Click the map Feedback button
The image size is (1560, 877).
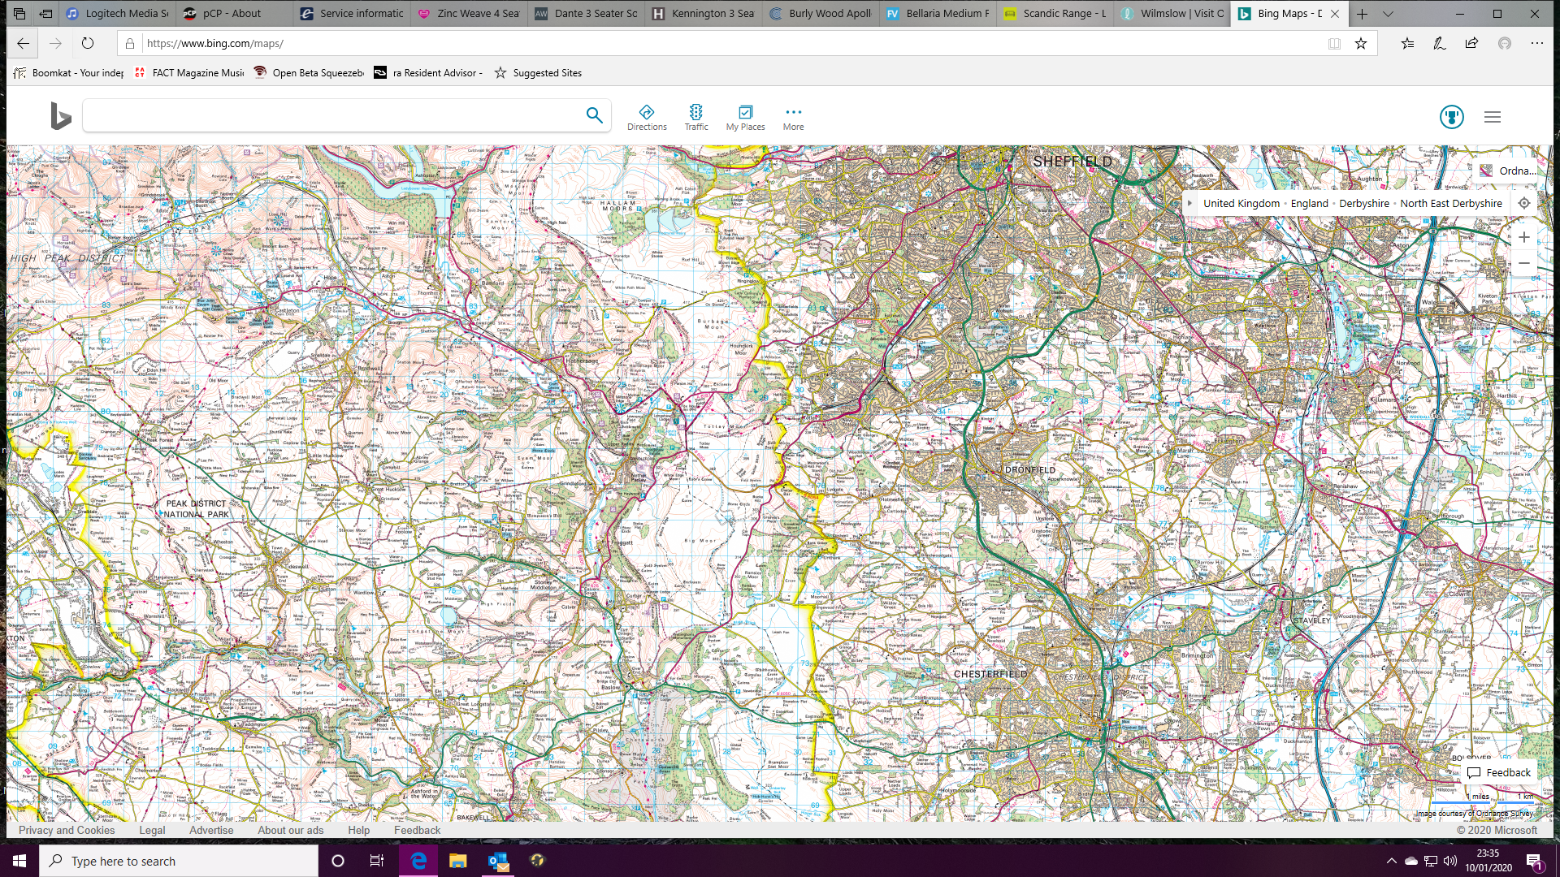pyautogui.click(x=1499, y=773)
